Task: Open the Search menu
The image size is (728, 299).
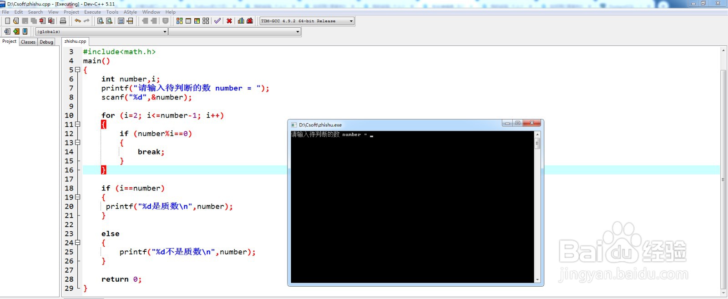Action: point(35,12)
